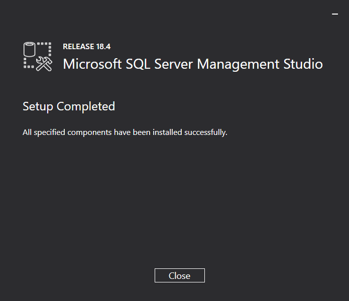Click the dotted rectangle in the logo
The width and height of the screenshot is (349, 301).
(x=45, y=49)
